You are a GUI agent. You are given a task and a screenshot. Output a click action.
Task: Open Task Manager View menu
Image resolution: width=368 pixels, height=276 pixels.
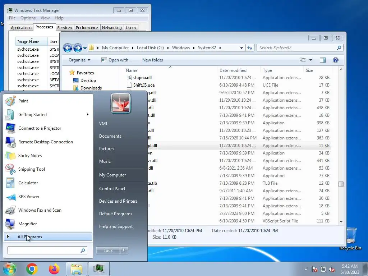point(45,18)
